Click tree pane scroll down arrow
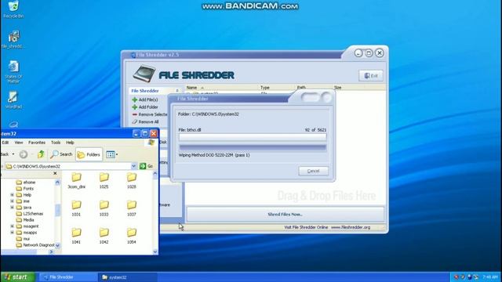 click(57, 245)
